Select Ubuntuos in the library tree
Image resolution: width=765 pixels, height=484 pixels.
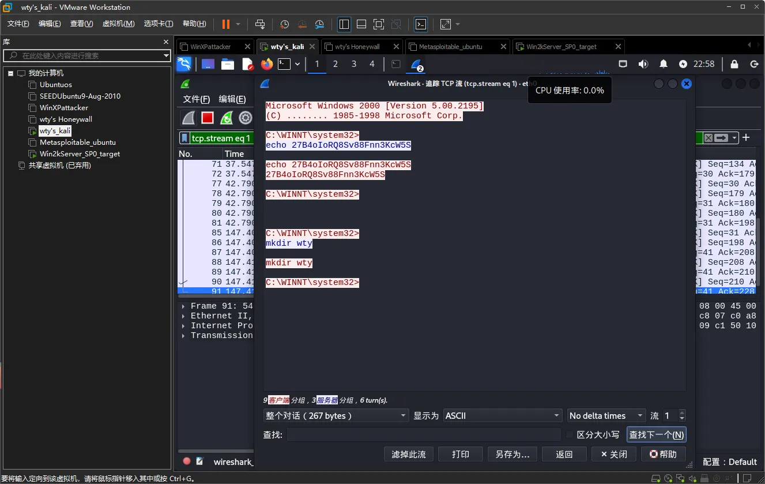[x=56, y=85]
